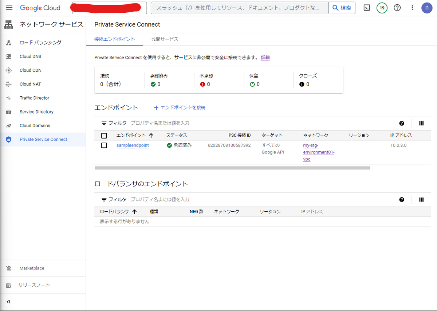
Task: Click エンドポイントを接続 button
Action: (x=180, y=108)
